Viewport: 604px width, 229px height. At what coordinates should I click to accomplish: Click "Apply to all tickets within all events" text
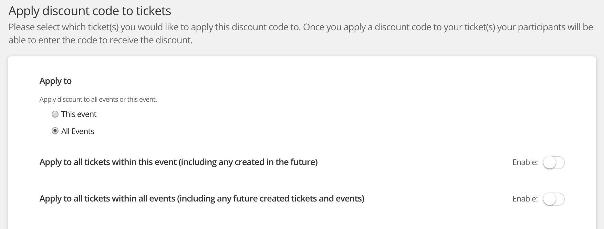pos(107,198)
